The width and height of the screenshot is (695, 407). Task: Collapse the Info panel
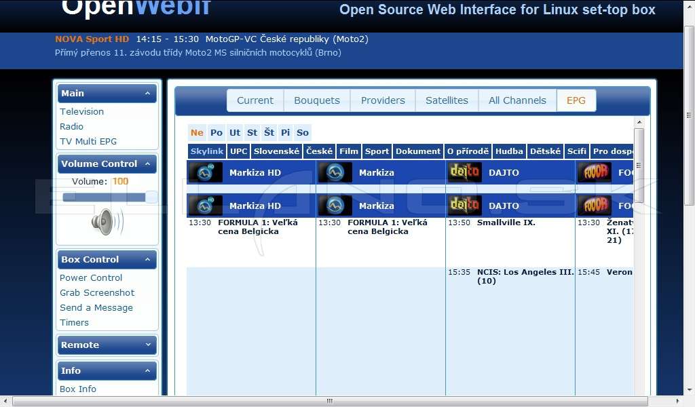click(147, 370)
